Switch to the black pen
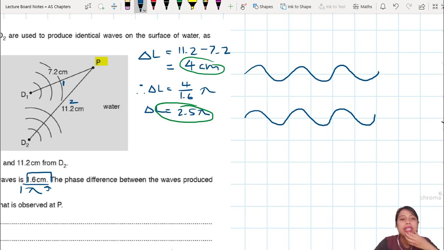 166,5
